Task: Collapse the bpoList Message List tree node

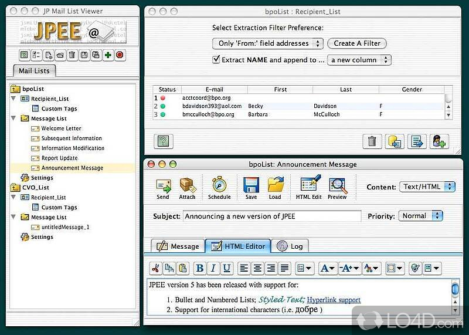Action: [x=13, y=119]
